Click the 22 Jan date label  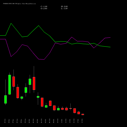[5, 121]
